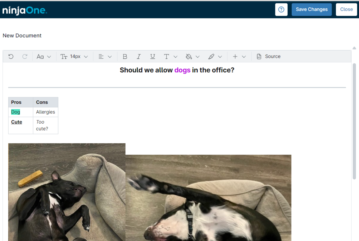Toggle italic formatting
The image size is (359, 241).
point(139,56)
